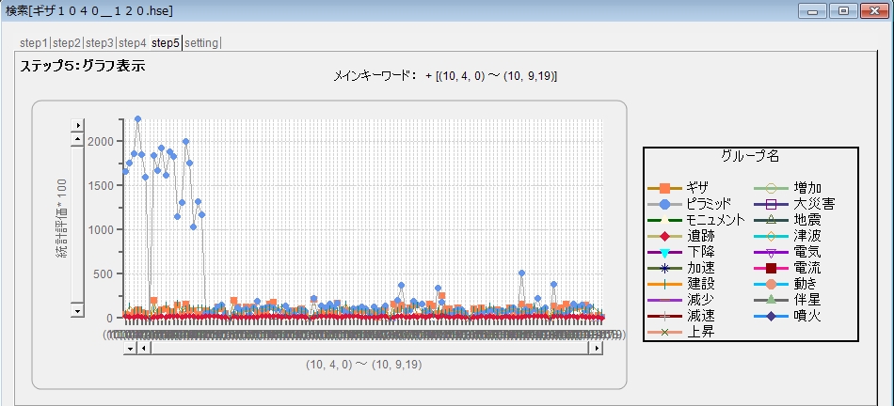Select the 噴火 blue diamond legend marker

click(x=771, y=316)
